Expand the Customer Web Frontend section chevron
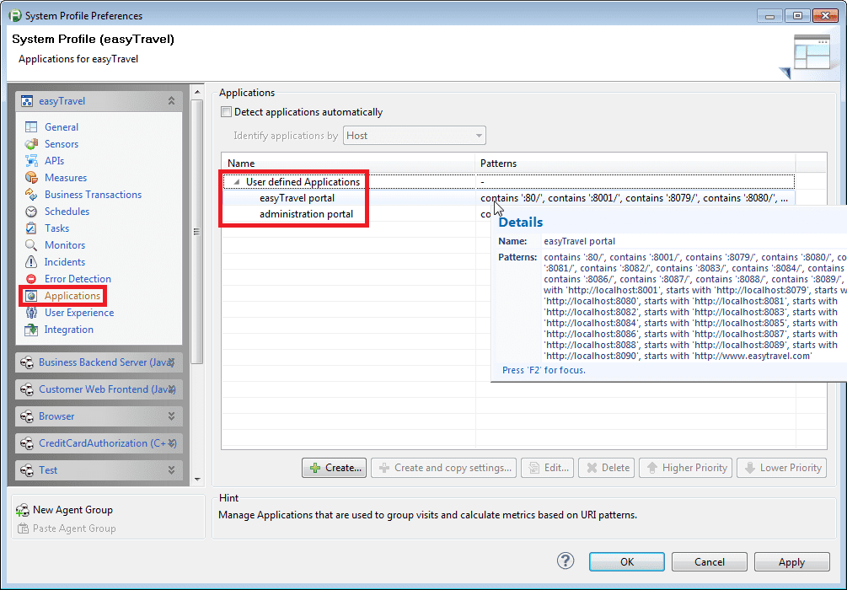This screenshot has height=590, width=847. coord(171,389)
